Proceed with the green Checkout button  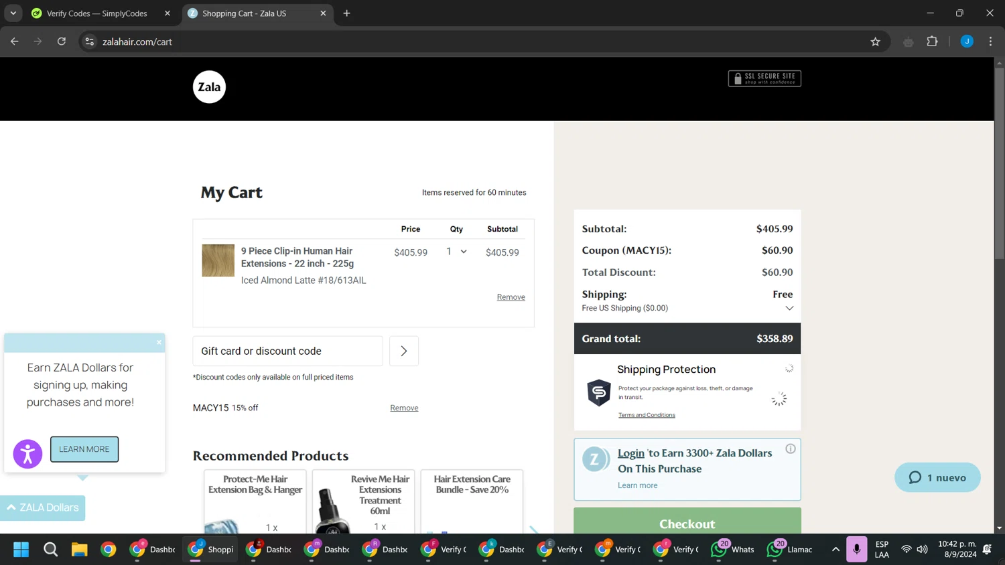(687, 521)
